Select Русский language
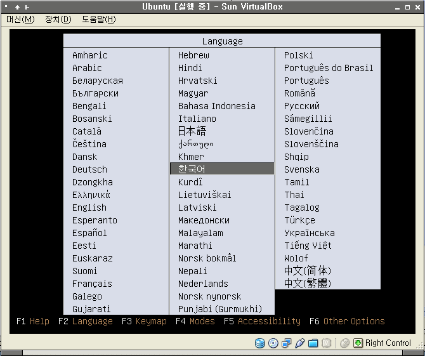 (302, 106)
